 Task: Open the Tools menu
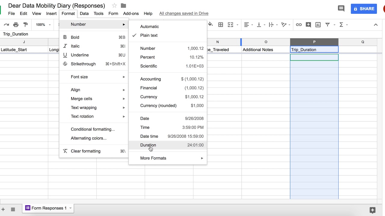(98, 13)
